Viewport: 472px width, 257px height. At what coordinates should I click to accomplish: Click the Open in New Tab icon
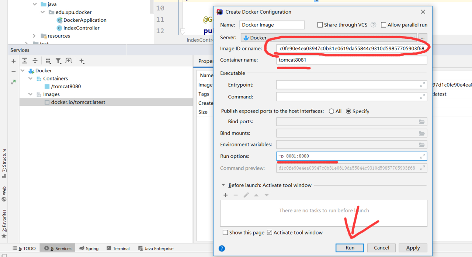click(x=69, y=61)
